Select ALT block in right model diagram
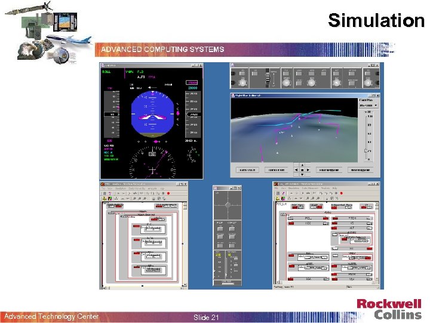 coord(352,228)
